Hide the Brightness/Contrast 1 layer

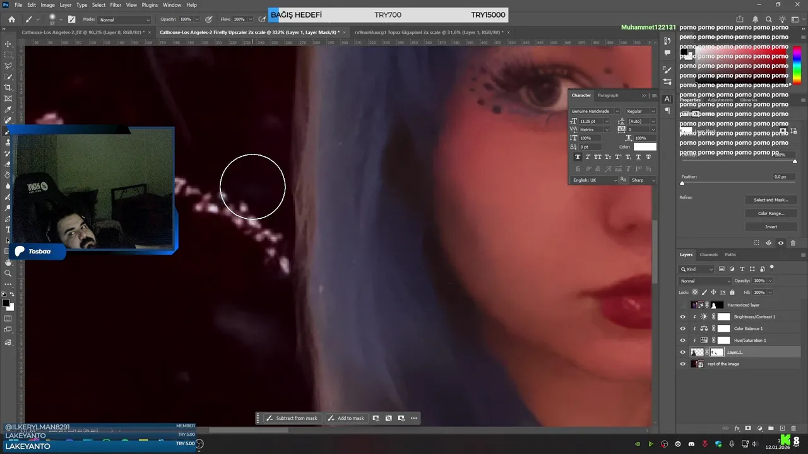[x=682, y=317]
